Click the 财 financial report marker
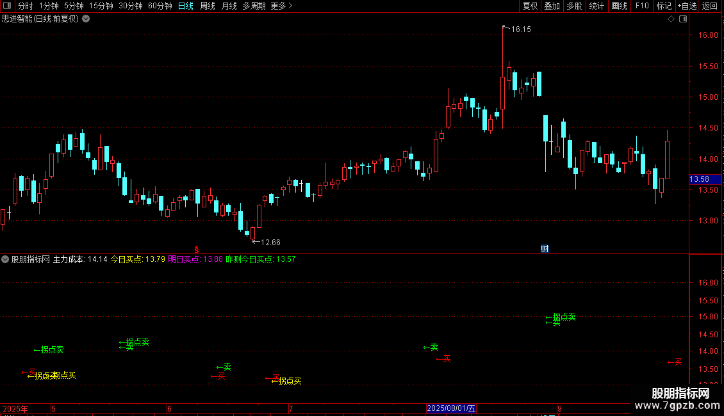The width and height of the screenshot is (724, 416). (x=545, y=249)
